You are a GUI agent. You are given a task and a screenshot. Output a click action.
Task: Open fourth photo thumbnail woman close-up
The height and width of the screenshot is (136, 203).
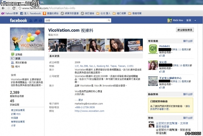(x=115, y=45)
